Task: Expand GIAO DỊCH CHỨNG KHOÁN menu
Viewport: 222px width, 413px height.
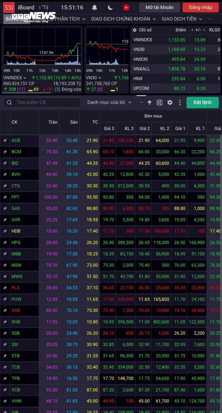Action: tap(124, 19)
